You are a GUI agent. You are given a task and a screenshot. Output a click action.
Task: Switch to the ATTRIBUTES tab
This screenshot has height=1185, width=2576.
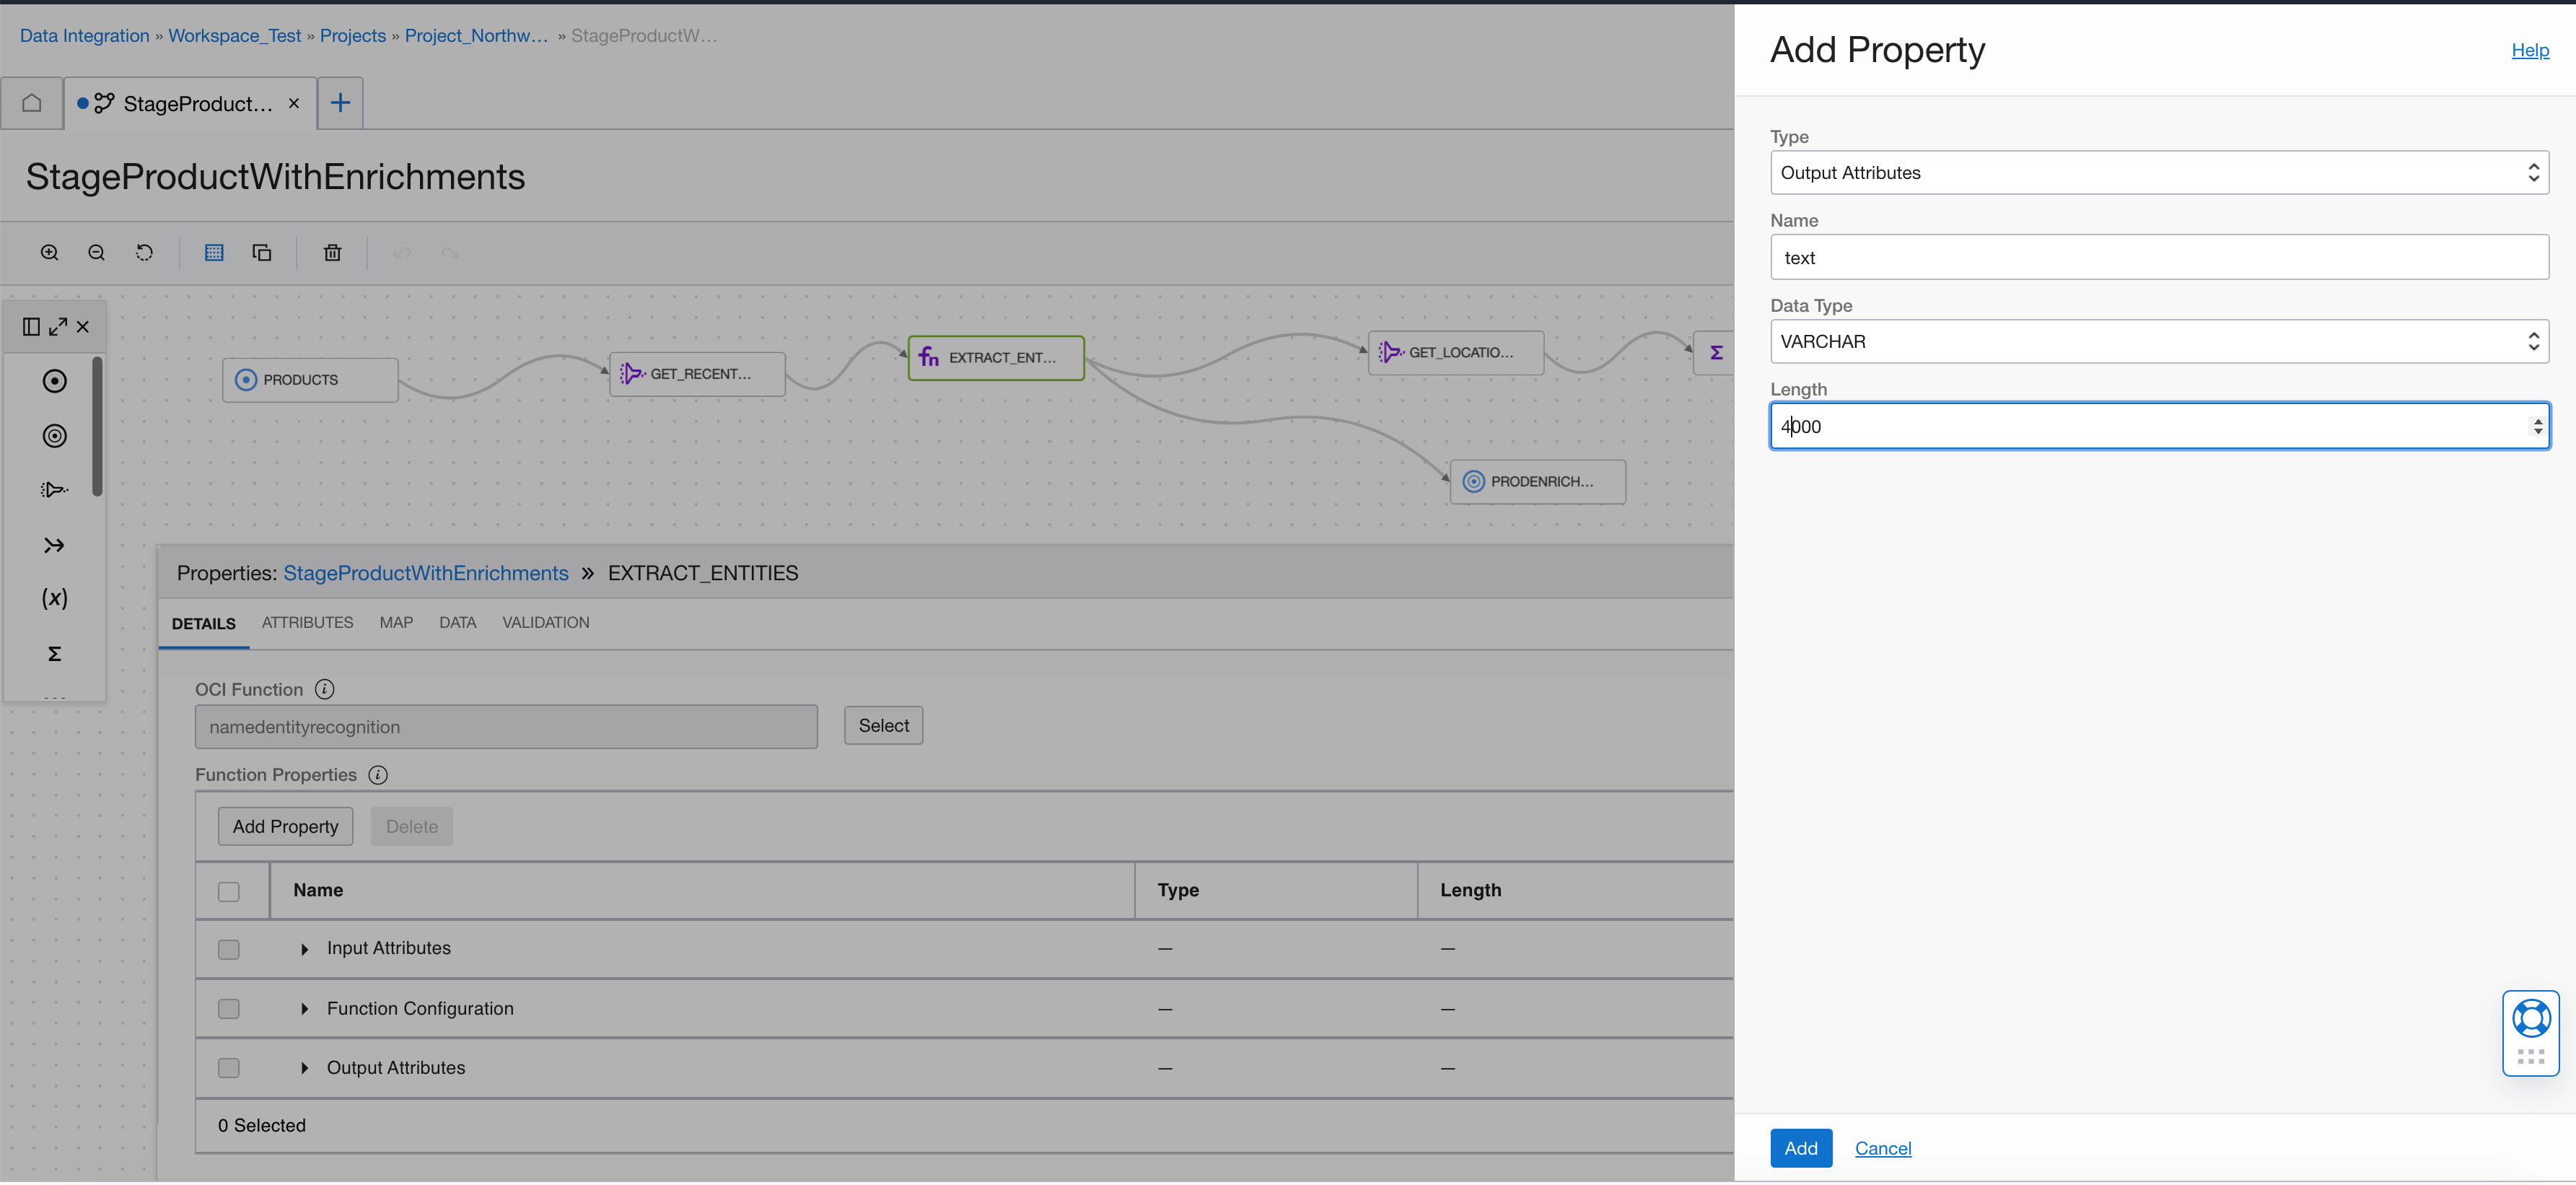point(307,623)
